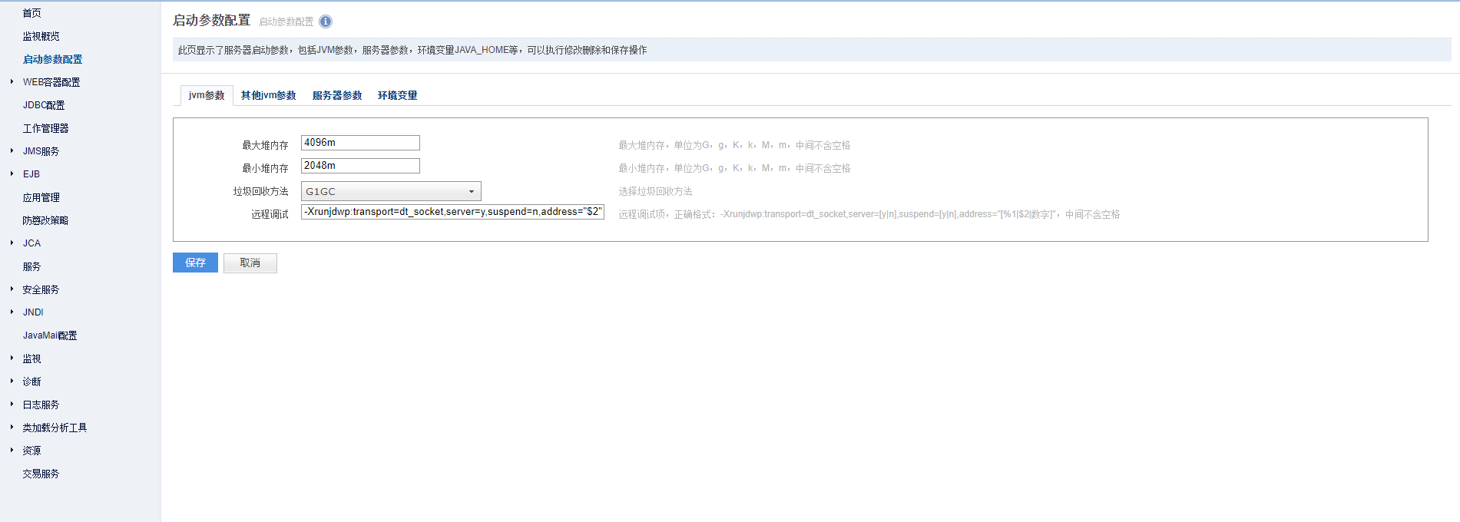The image size is (1460, 522).
Task: Select the jvm参数 tab
Action: tap(207, 95)
